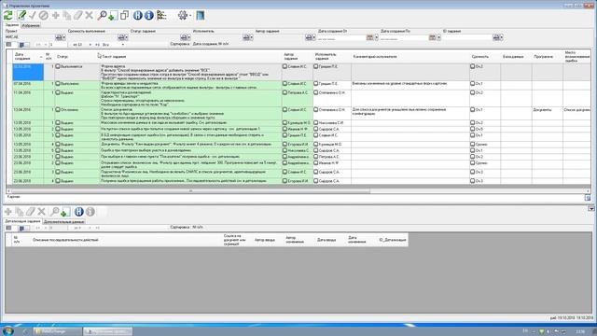597x336 pixels.
Task: Click the blue H icon in top toolbar
Action: pyautogui.click(x=138, y=15)
